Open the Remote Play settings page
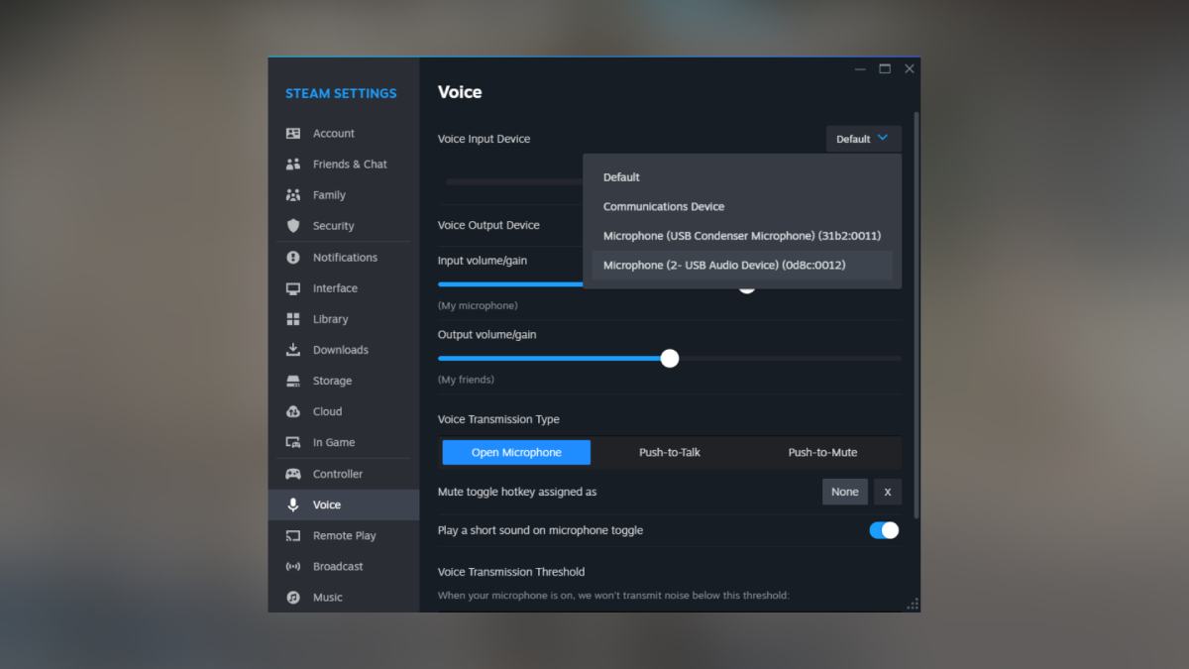 coord(344,536)
